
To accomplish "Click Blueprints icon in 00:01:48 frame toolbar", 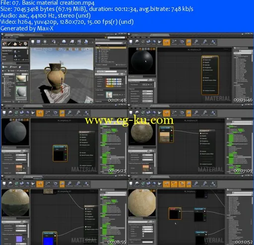I will tap(72, 42).
